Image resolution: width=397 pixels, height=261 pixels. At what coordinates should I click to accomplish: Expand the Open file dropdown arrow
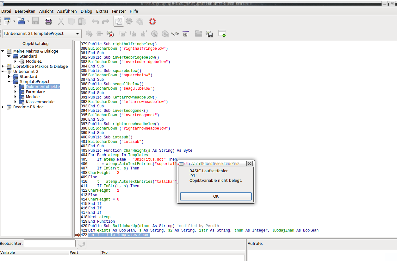pos(28,21)
